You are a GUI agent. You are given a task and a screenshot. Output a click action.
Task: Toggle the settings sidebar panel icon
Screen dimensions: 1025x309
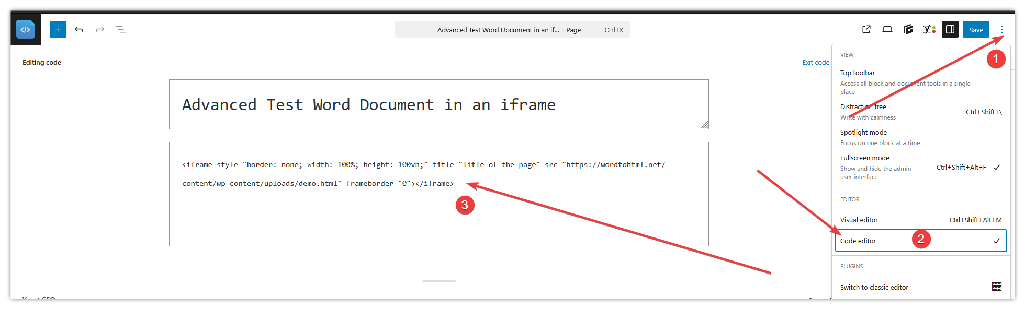[x=950, y=30]
